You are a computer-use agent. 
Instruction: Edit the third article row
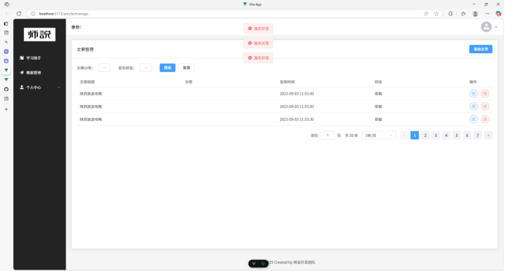point(473,119)
